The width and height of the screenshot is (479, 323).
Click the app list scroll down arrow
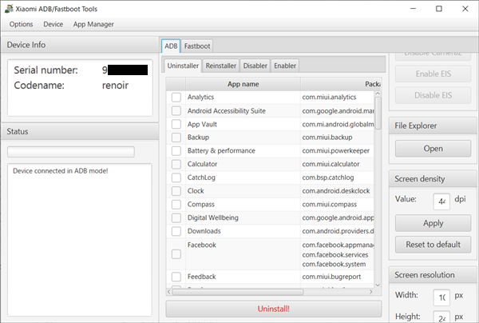click(378, 285)
